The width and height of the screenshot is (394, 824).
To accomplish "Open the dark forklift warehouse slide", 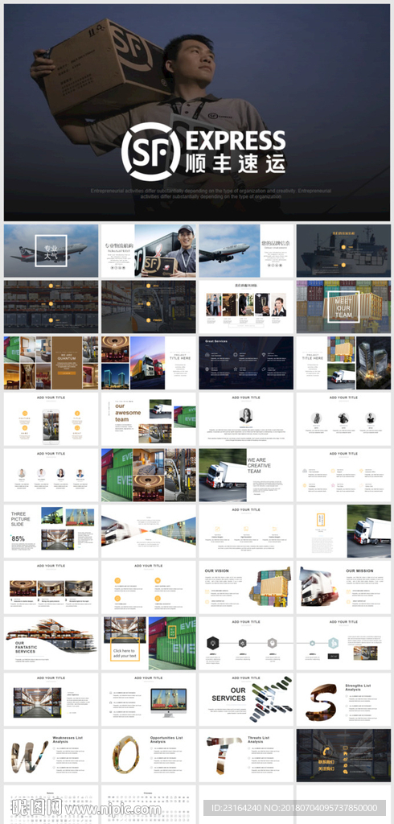I will [149, 307].
